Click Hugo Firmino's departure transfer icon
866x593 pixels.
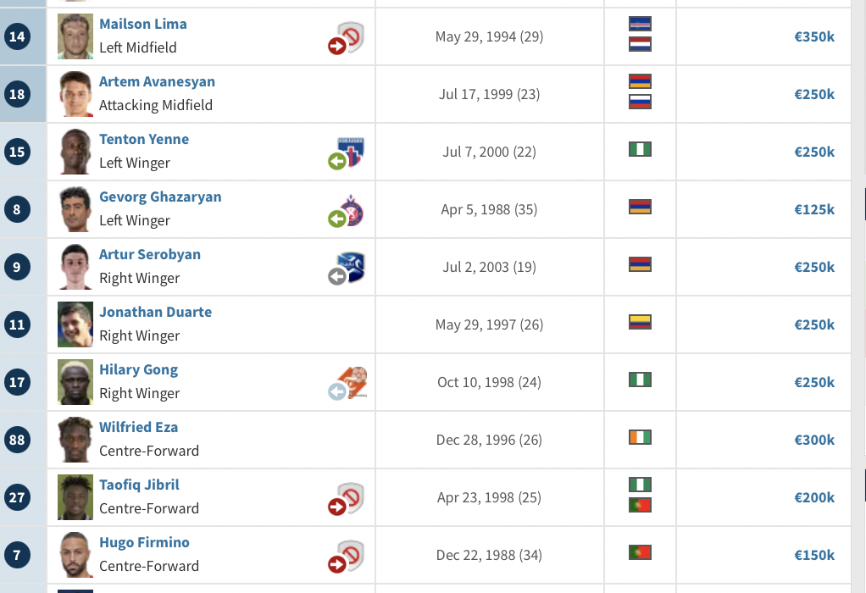(346, 557)
